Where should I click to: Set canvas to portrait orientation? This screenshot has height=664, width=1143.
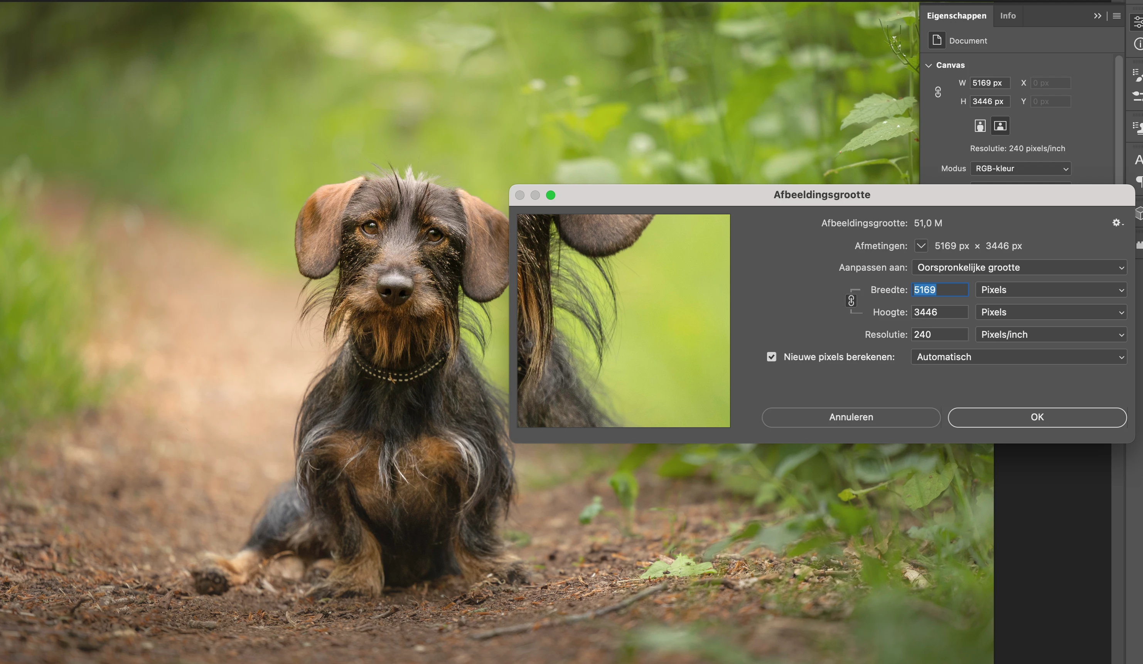[x=980, y=126]
